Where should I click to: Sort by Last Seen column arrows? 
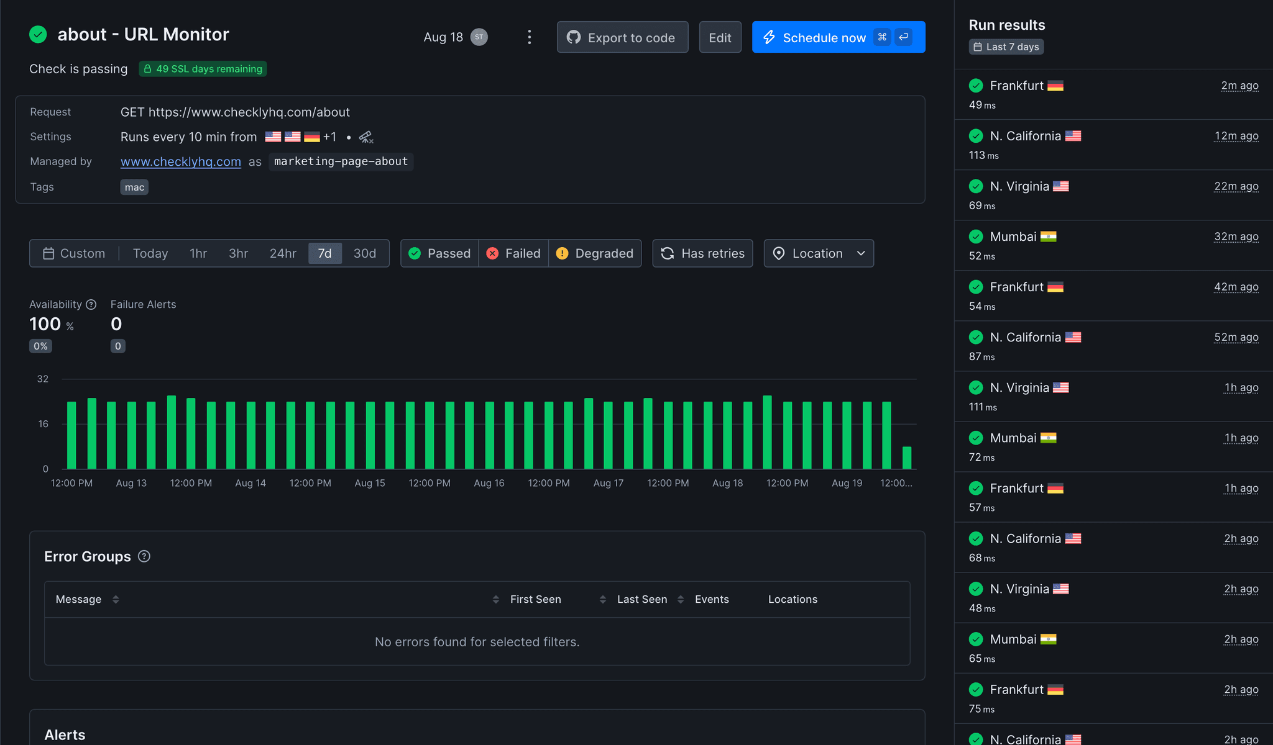click(x=602, y=599)
